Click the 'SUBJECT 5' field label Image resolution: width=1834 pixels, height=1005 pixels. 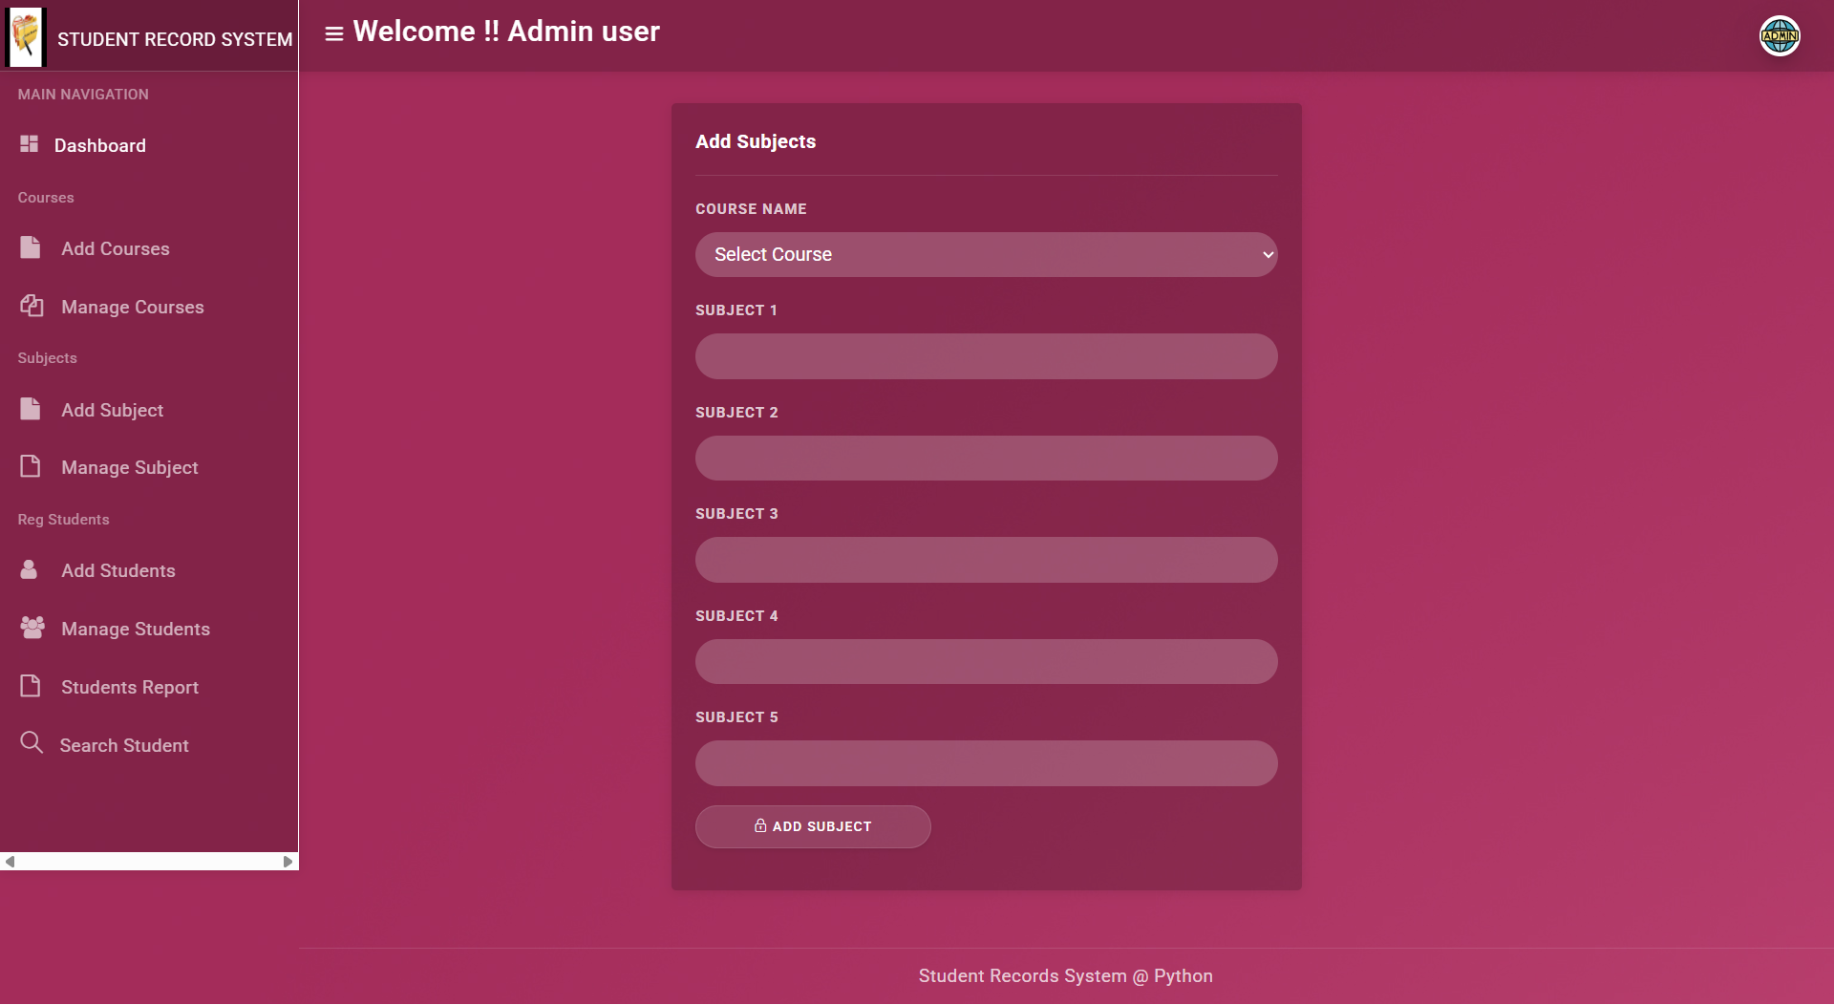pyautogui.click(x=736, y=717)
